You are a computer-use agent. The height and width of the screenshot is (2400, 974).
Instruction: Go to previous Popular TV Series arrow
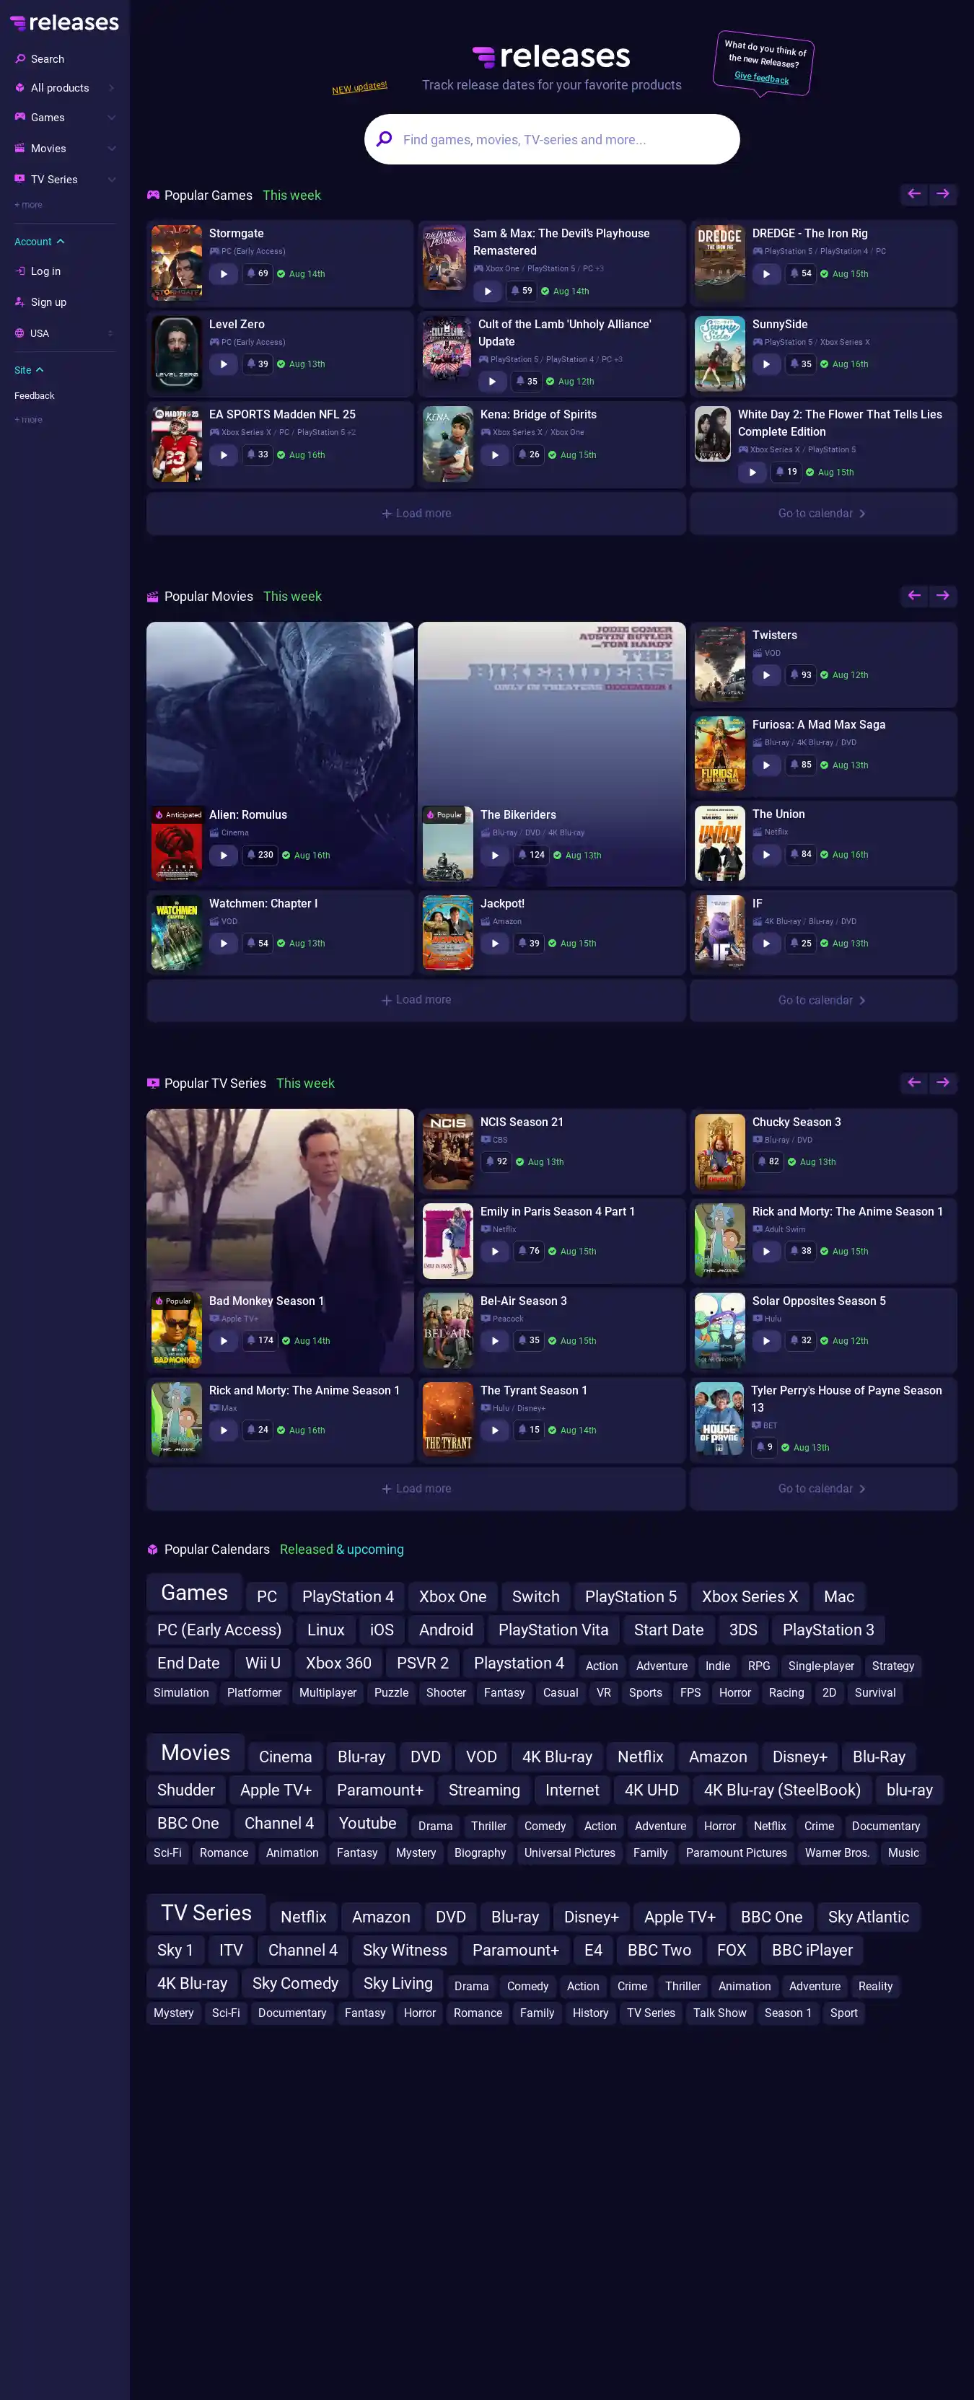pos(914,1083)
